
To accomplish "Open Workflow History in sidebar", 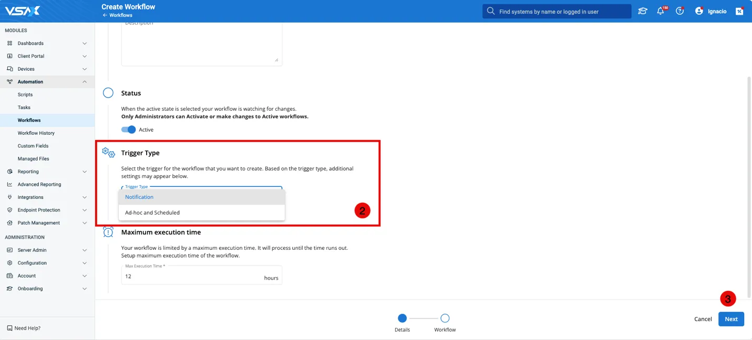I will 36,133.
